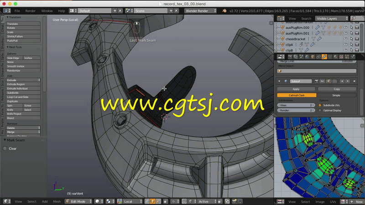Toggle Subsurf modifier render camera icon
The width and height of the screenshot is (365, 205).
316,81
